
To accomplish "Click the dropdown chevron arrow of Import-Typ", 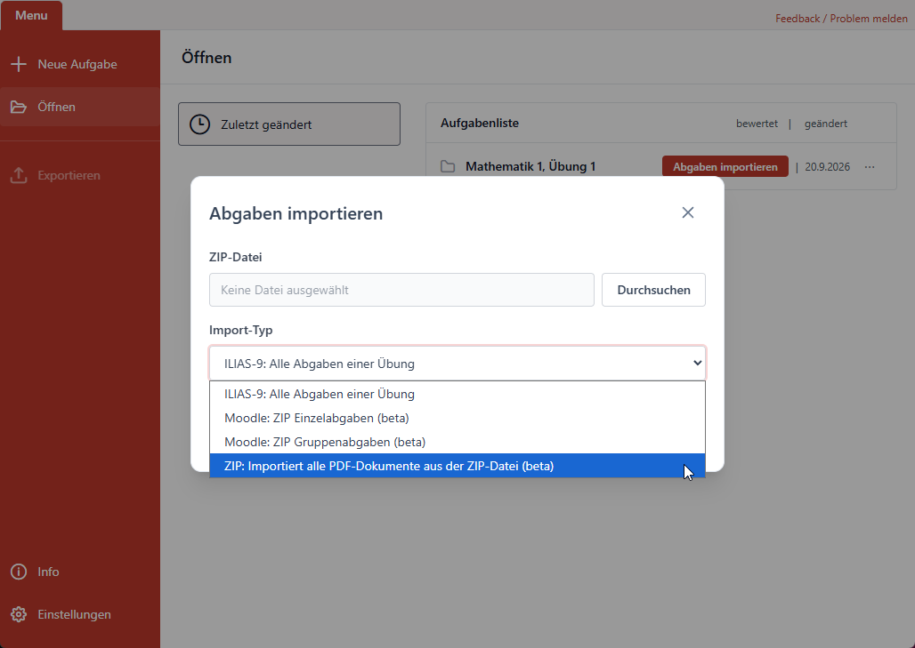I will (x=697, y=363).
